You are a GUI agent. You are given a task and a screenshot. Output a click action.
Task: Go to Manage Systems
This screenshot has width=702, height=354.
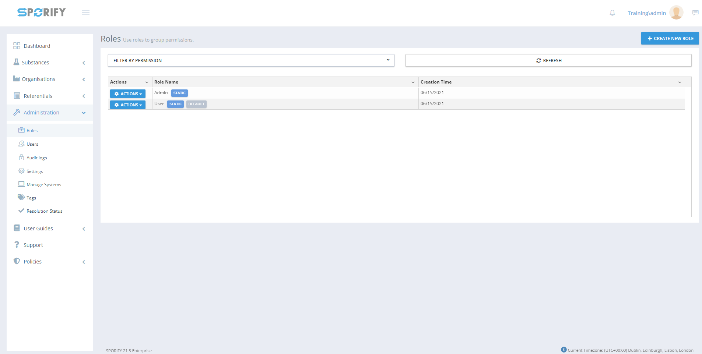[44, 185]
